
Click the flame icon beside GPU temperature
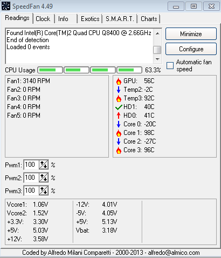tap(119, 81)
